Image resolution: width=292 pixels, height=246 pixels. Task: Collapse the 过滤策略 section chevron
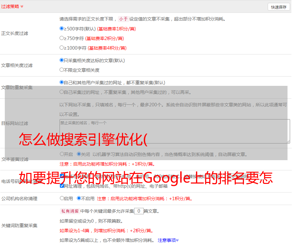pos(22,6)
